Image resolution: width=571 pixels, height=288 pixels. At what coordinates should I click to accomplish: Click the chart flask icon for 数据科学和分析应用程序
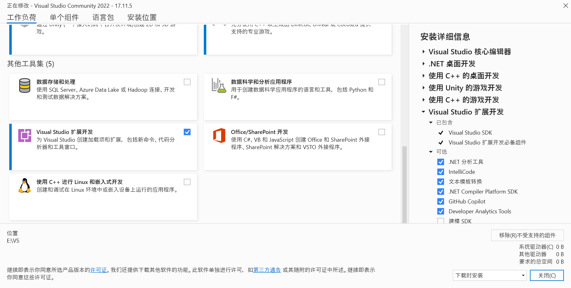point(219,86)
